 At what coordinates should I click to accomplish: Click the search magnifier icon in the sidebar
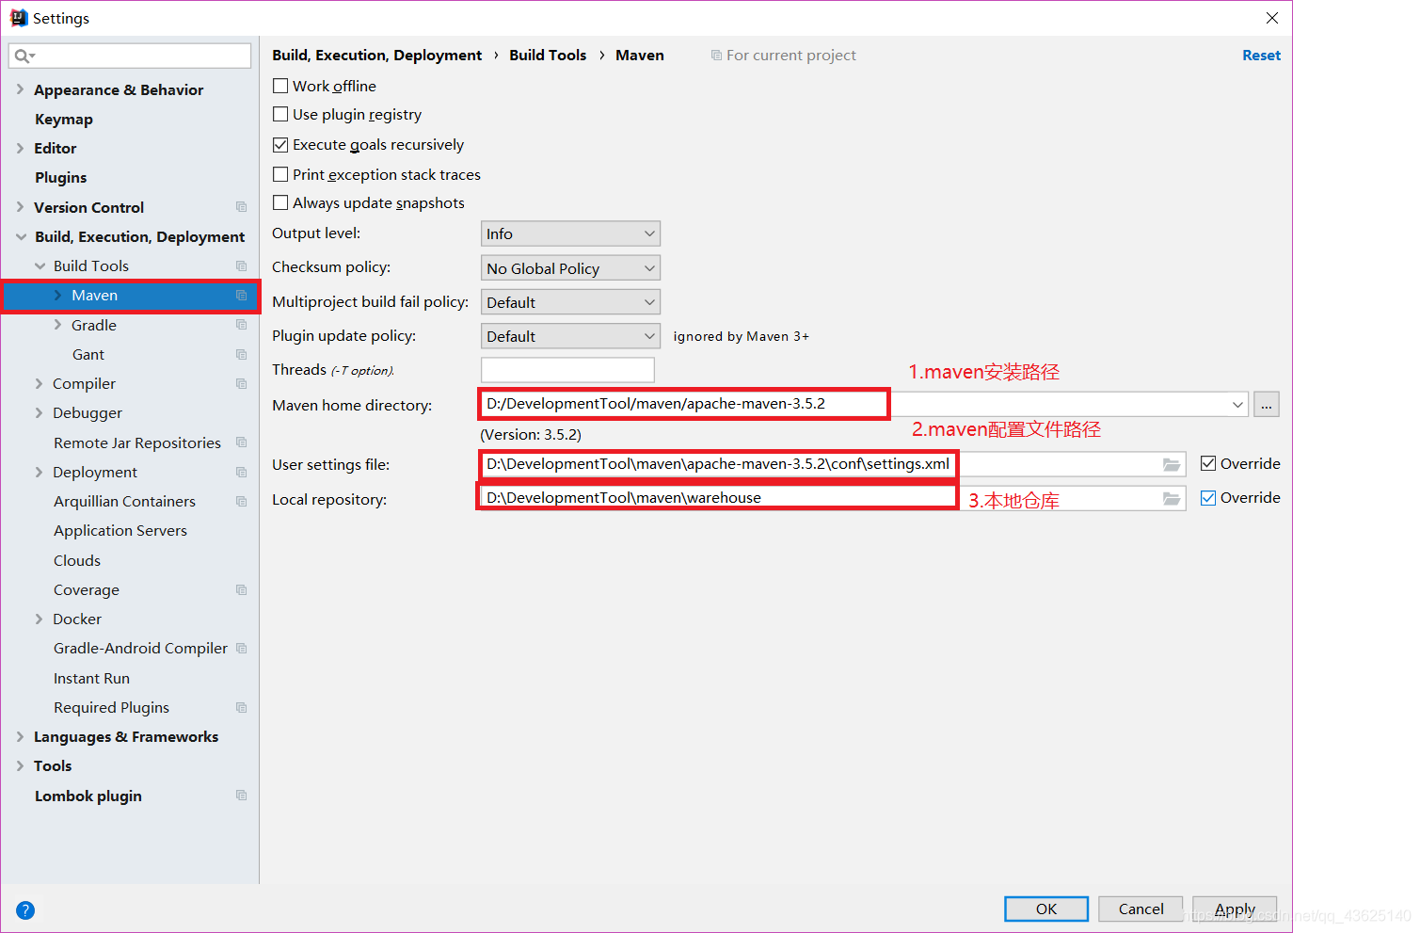click(x=24, y=56)
